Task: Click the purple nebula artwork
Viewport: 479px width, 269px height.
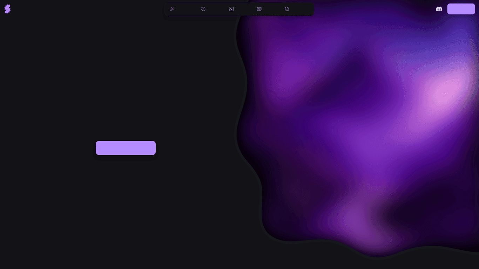Action: point(351,140)
